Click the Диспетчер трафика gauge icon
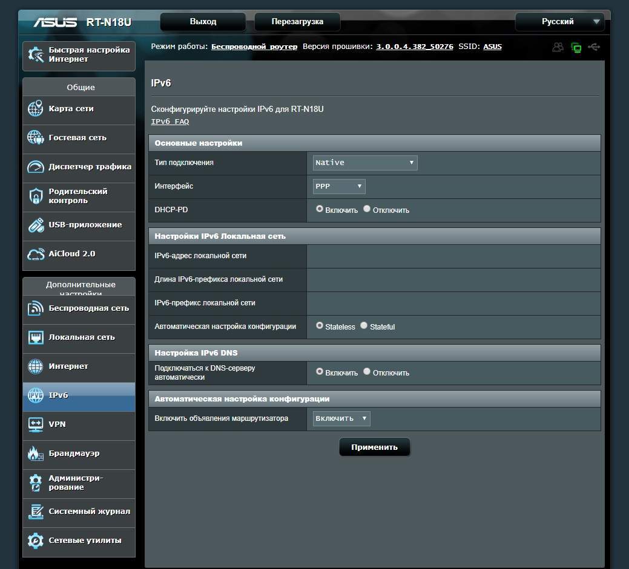Viewport: 629px width, 569px height. [35, 167]
